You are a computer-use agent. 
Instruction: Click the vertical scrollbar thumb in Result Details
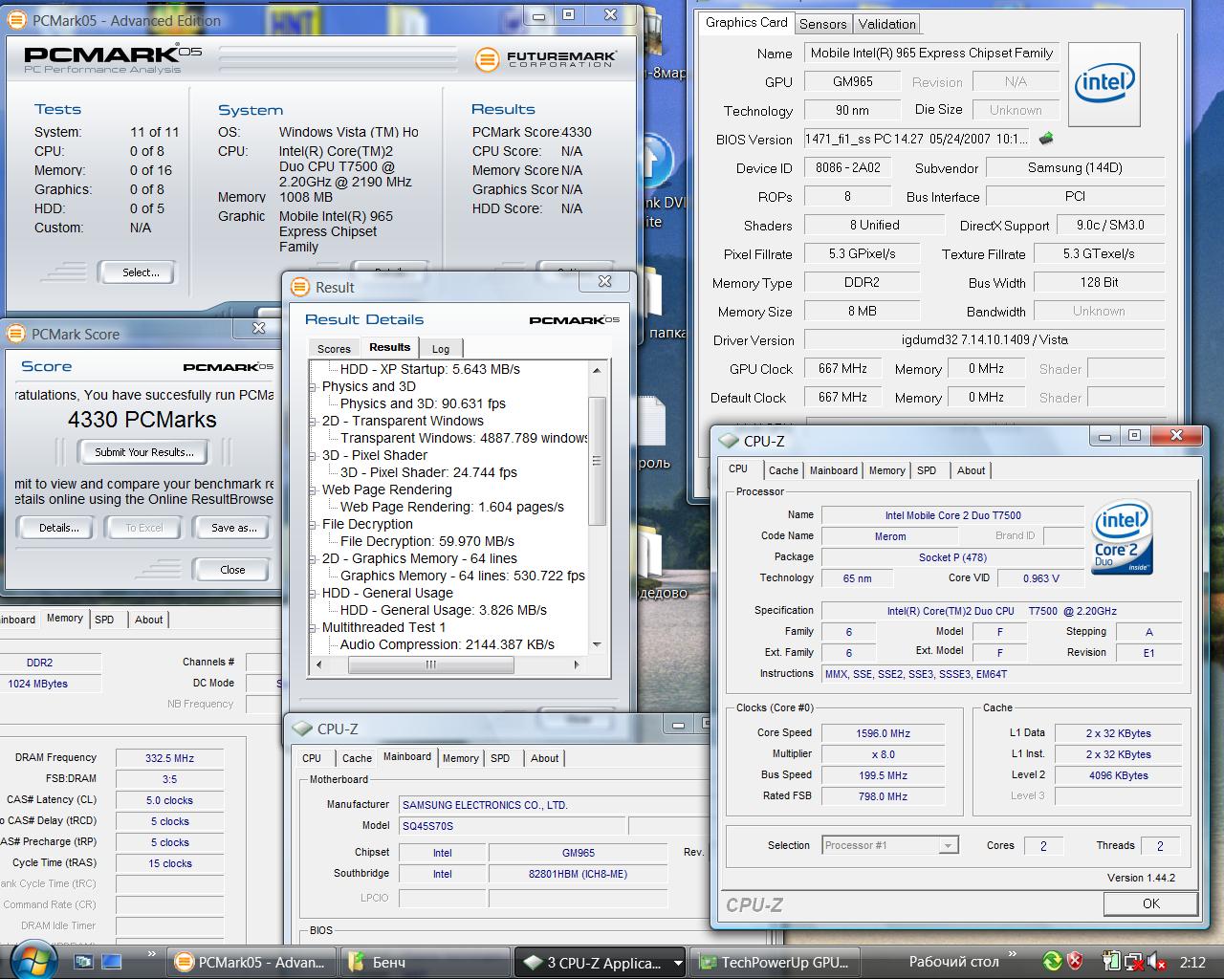coord(598,461)
